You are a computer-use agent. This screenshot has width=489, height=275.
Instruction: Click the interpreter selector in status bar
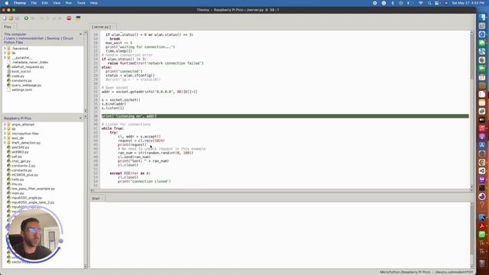coord(426,272)
